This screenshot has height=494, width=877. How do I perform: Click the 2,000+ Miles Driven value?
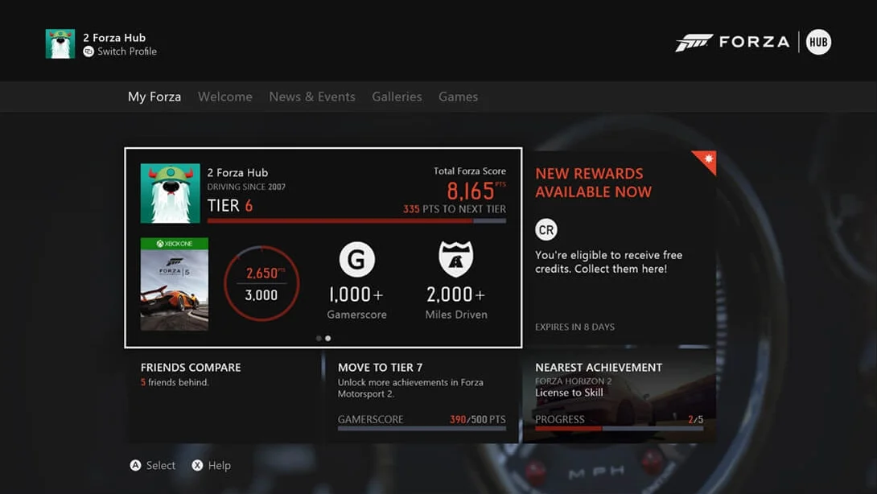(x=456, y=294)
